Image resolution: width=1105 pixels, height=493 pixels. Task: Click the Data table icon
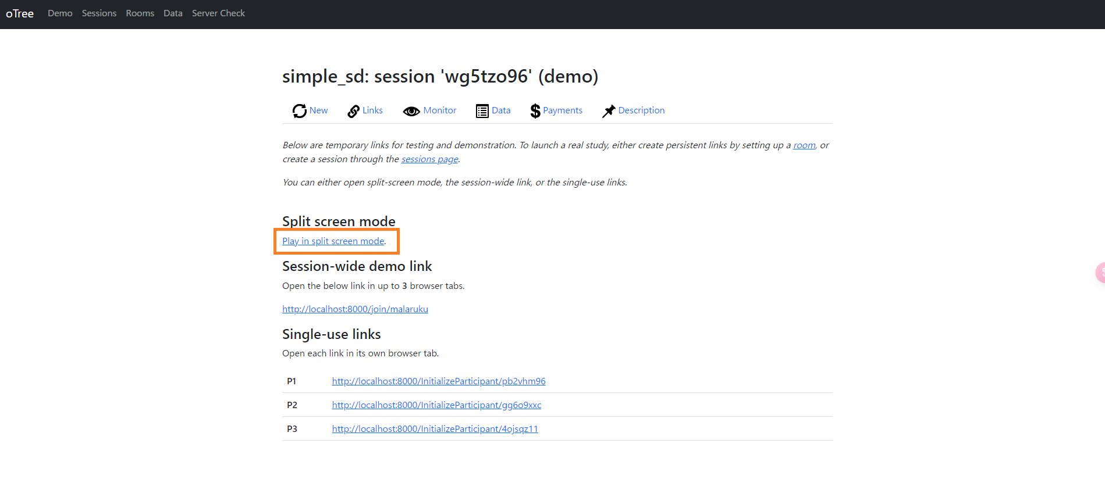point(482,110)
